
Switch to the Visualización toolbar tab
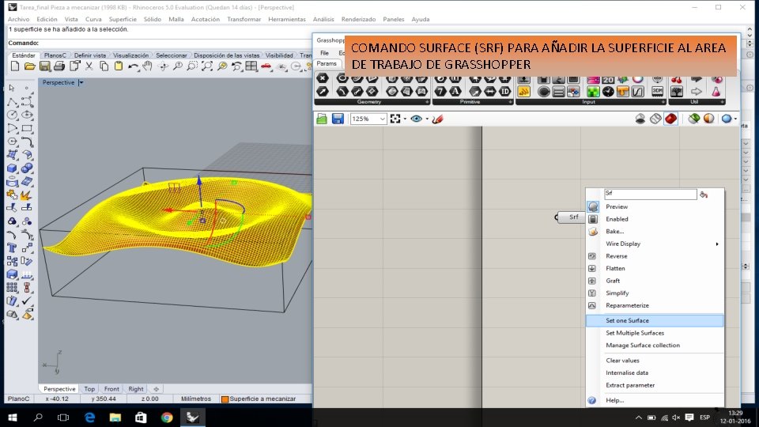tap(130, 55)
